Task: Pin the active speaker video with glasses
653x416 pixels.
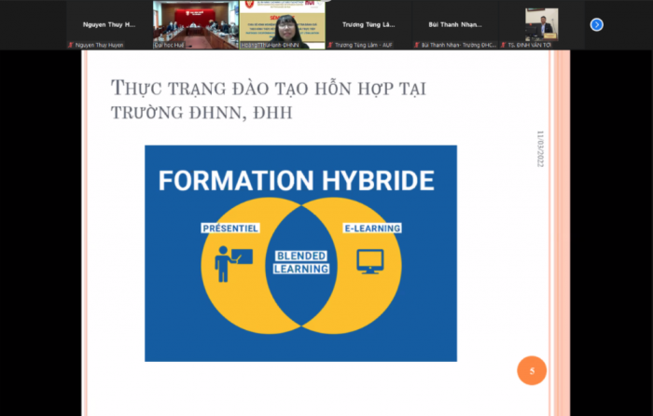Action: [x=281, y=23]
